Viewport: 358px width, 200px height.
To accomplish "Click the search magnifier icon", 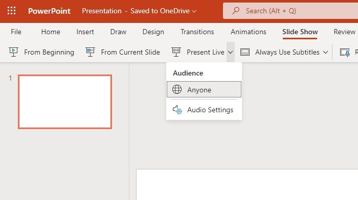I will [x=236, y=11].
